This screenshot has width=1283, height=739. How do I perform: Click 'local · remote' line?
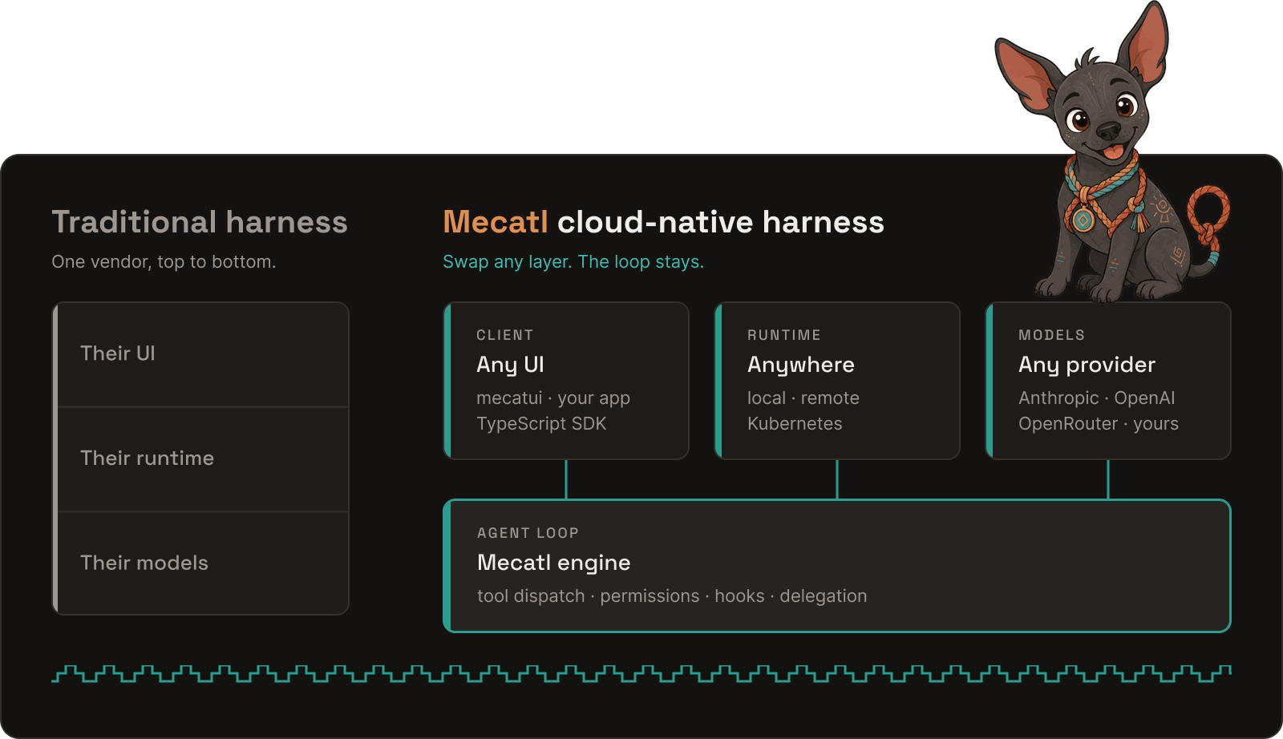(x=803, y=398)
